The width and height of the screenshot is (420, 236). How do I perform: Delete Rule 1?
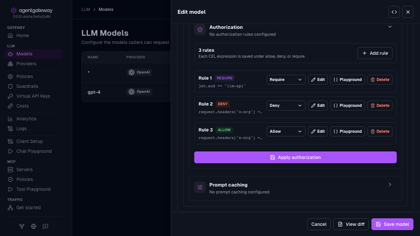tap(380, 80)
